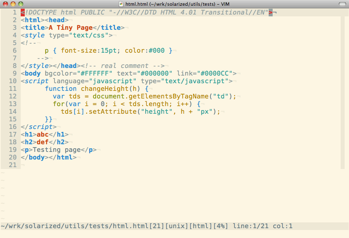Click the yellow minimize window button
This screenshot has width=349, height=238.
click(13, 4)
